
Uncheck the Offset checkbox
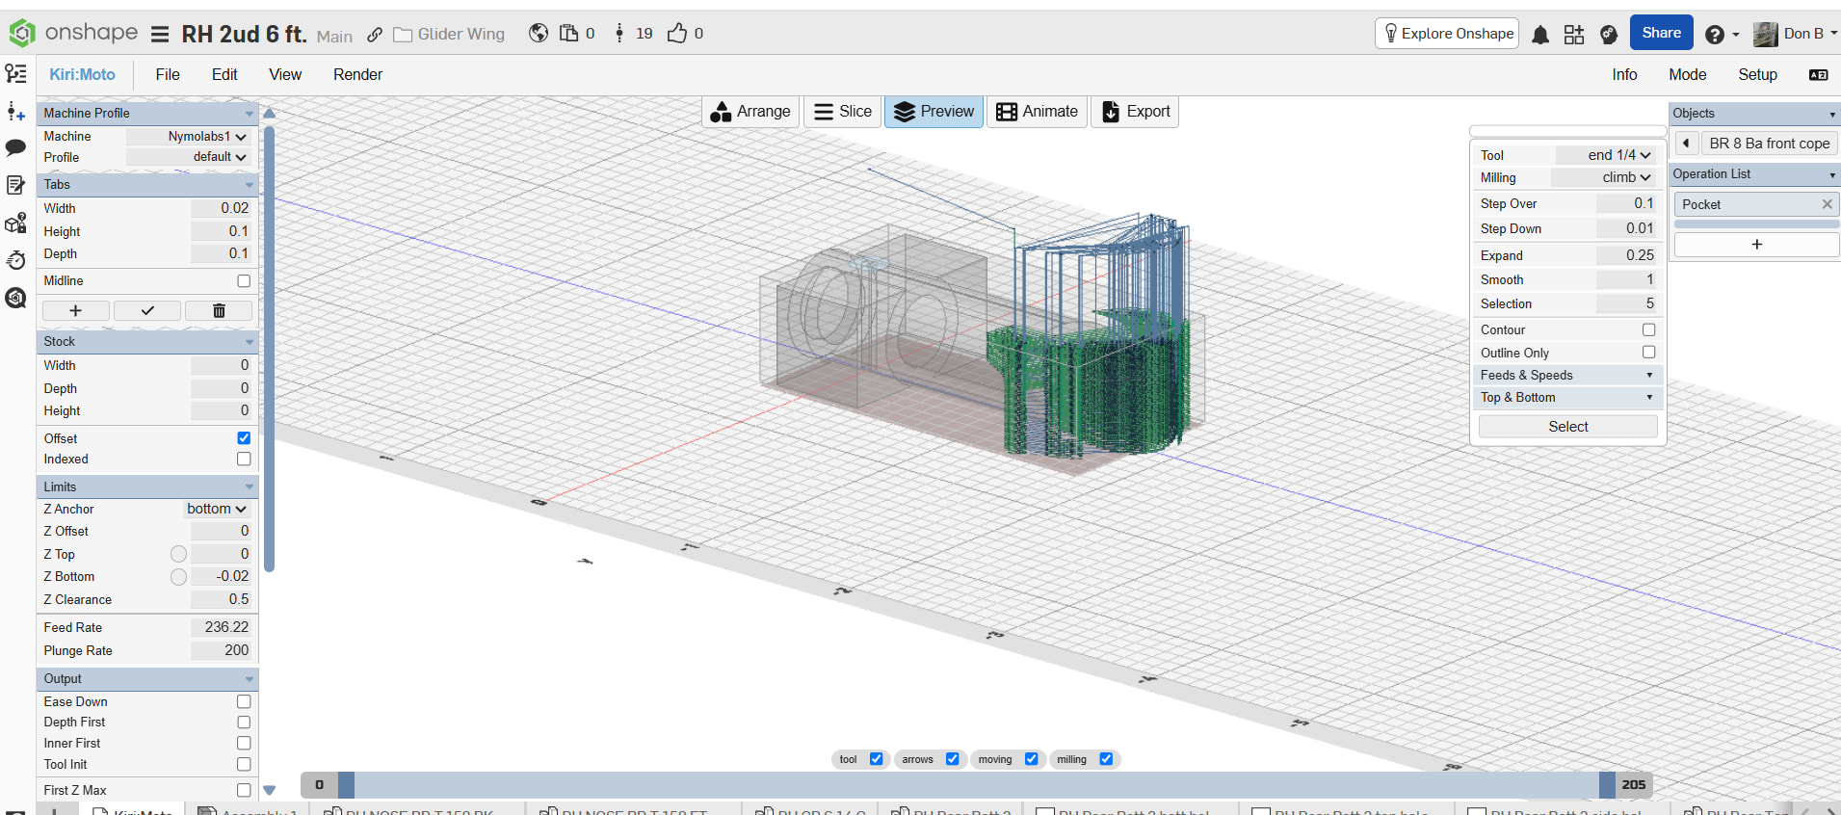point(244,438)
